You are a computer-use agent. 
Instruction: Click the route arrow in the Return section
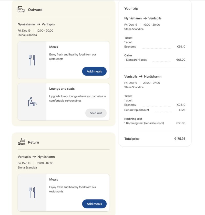tap(34, 157)
